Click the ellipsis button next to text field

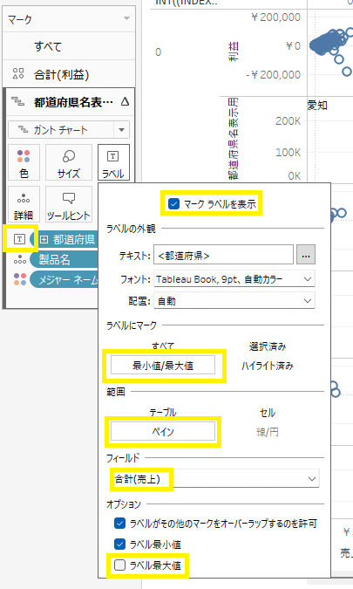[x=306, y=255]
